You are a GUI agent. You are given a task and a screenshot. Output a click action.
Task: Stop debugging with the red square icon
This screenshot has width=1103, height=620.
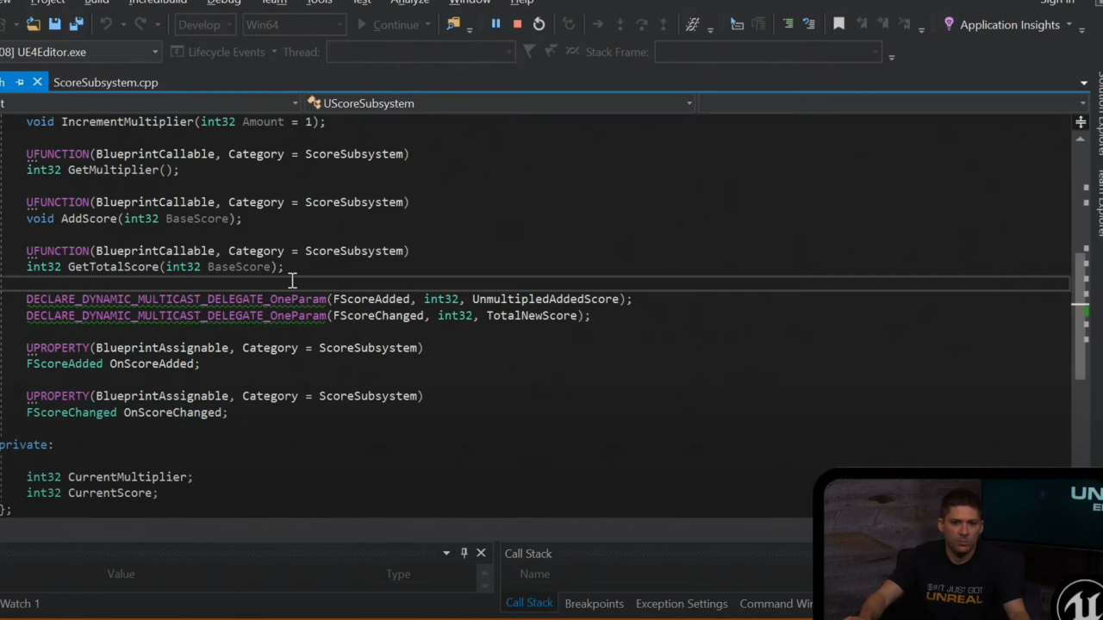point(517,24)
